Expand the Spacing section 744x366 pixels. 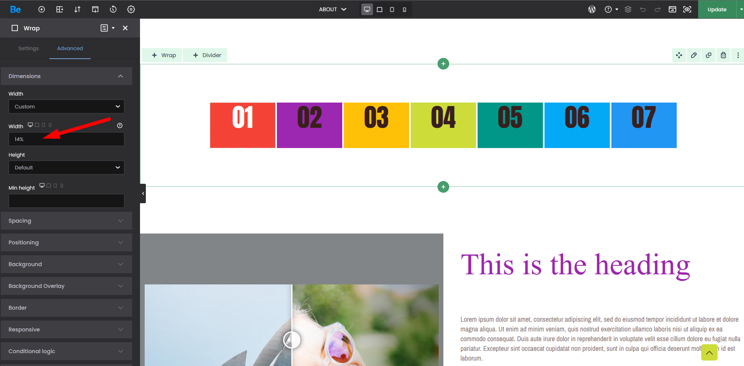point(67,221)
